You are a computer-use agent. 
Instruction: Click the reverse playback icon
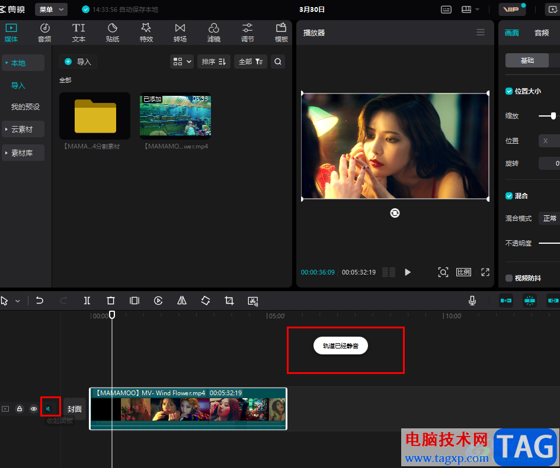tap(158, 301)
